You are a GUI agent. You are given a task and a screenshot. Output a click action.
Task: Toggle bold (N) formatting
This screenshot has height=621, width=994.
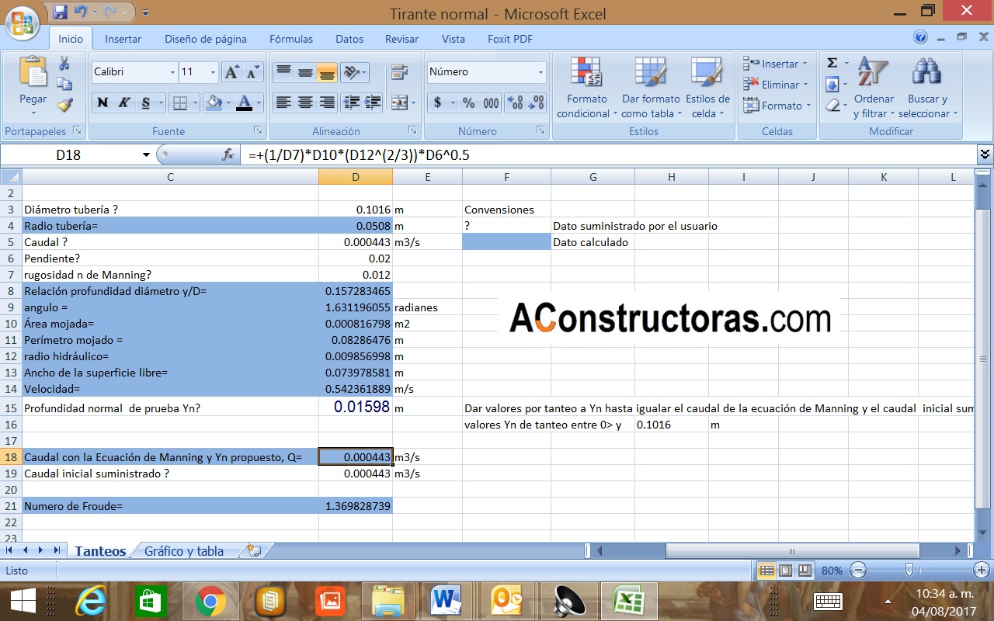(x=103, y=102)
